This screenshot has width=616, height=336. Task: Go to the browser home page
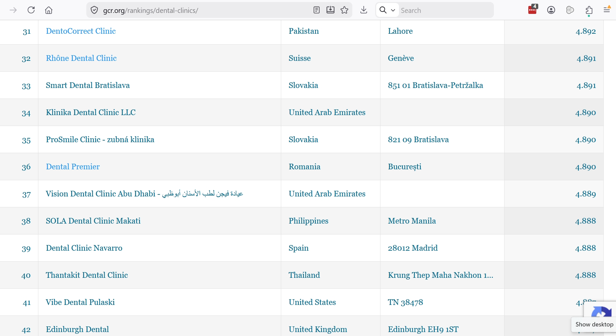[x=49, y=10]
